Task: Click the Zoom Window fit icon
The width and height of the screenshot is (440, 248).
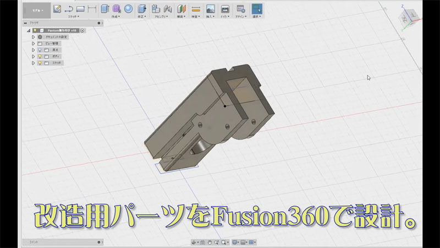Action: coord(224,242)
